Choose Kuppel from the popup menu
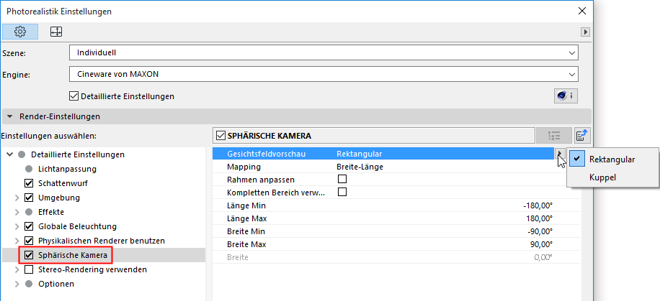This screenshot has height=301, width=660. coord(602,177)
